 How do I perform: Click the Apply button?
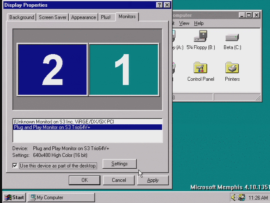point(153,180)
